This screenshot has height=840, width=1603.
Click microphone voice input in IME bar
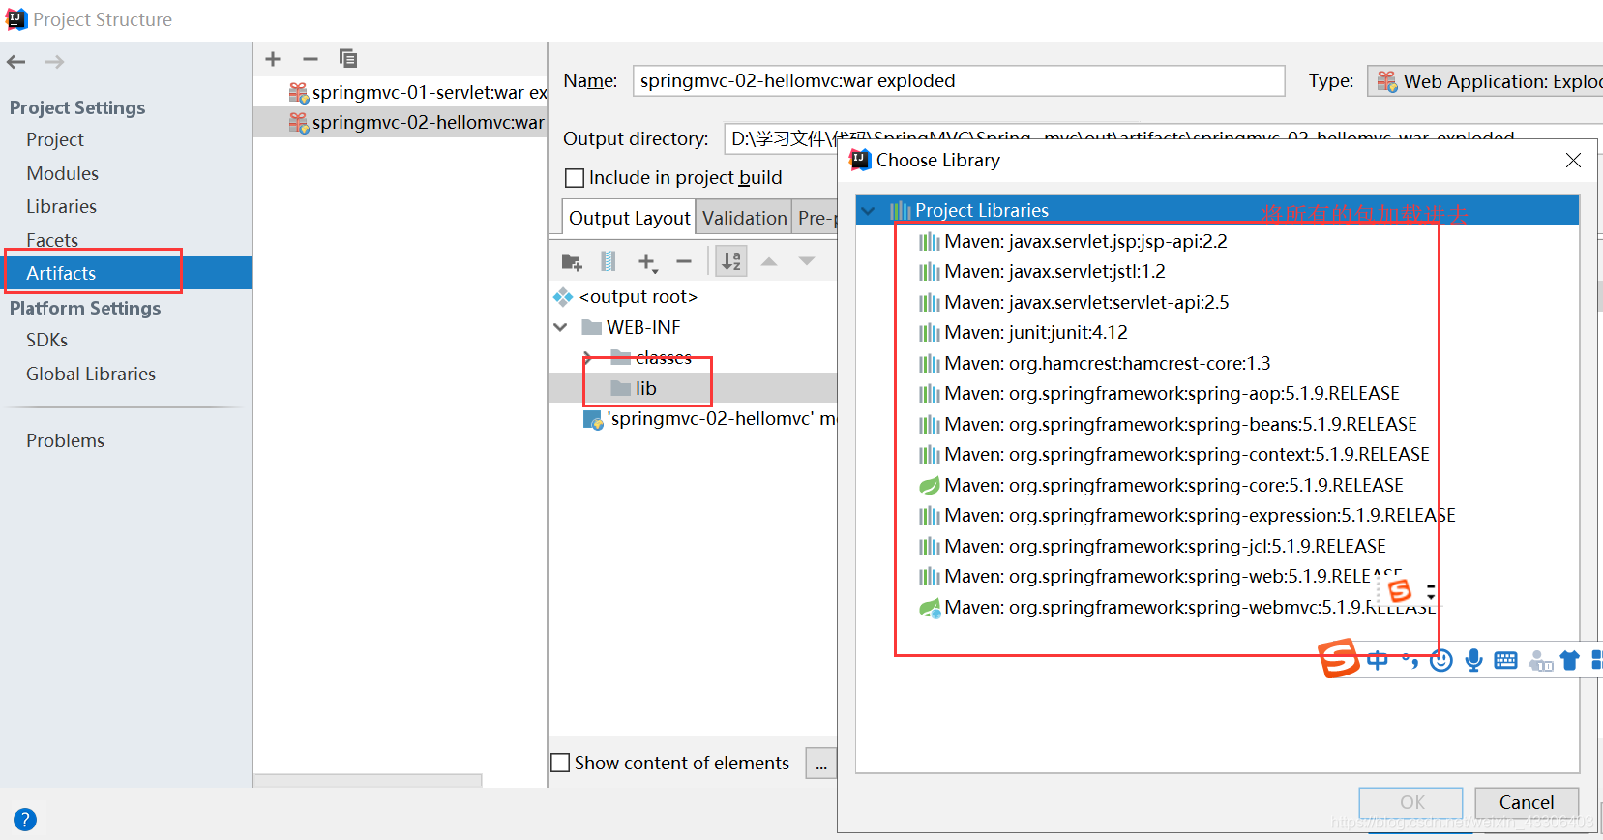pyautogui.click(x=1473, y=660)
